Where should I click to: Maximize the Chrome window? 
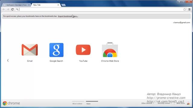[183, 1]
